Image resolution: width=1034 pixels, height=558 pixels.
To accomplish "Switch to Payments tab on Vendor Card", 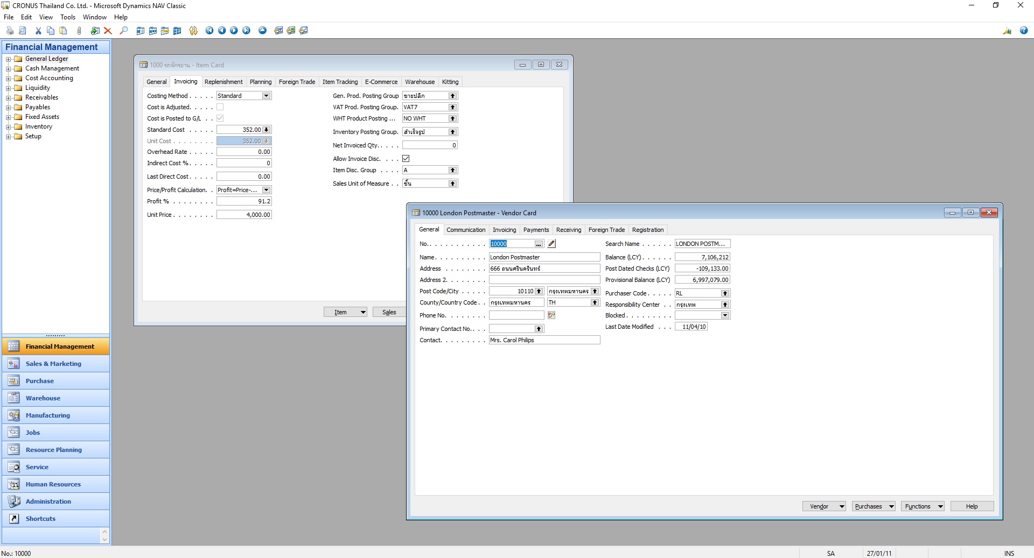I will pos(536,230).
